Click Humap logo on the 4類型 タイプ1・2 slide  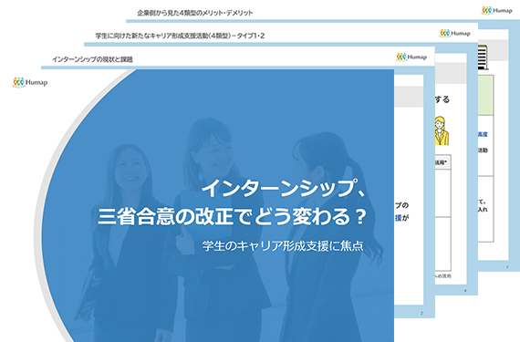[455, 33]
